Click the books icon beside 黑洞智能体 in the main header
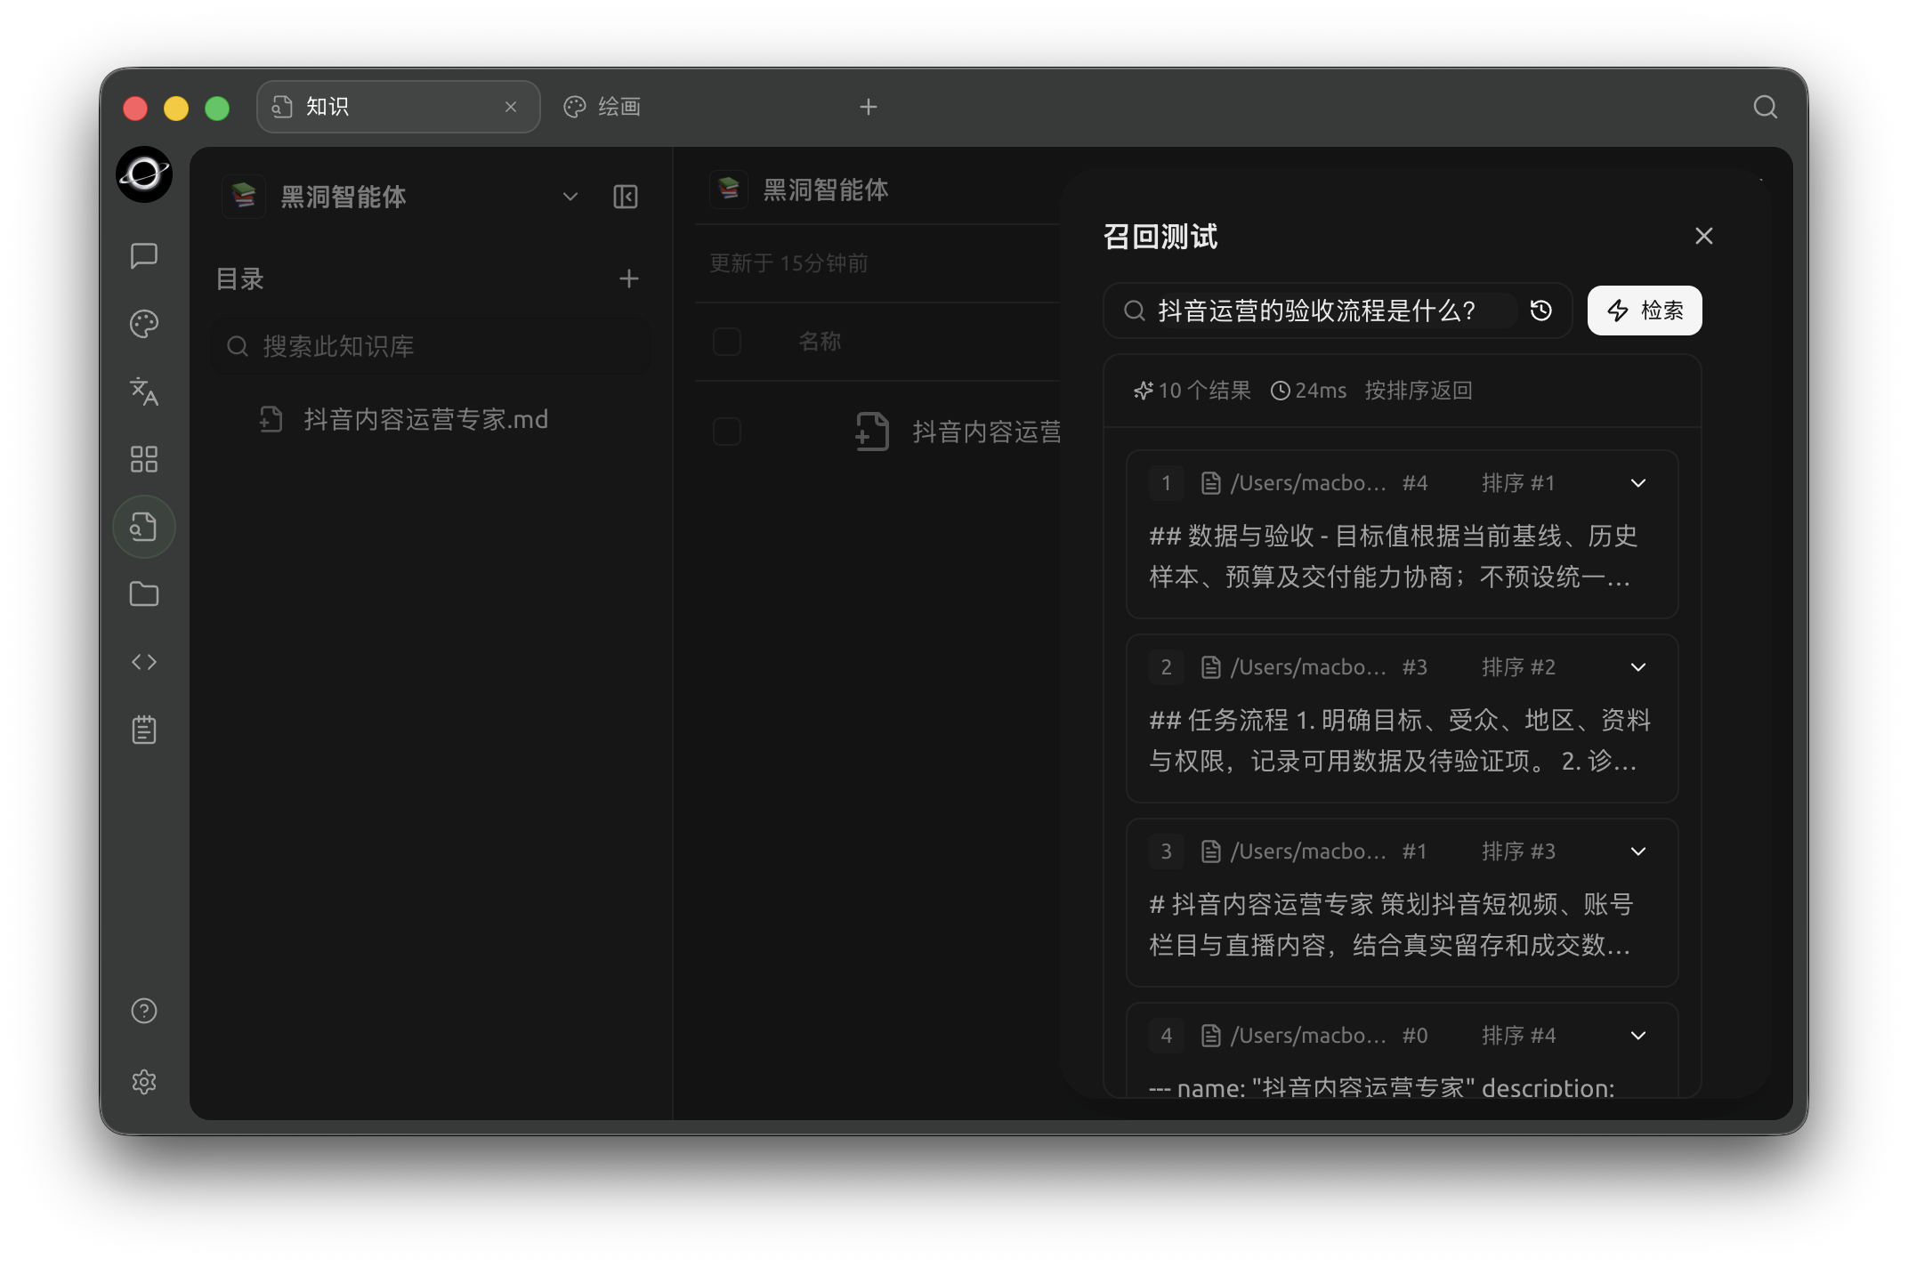Viewport: 1908px width, 1267px height. click(x=729, y=189)
